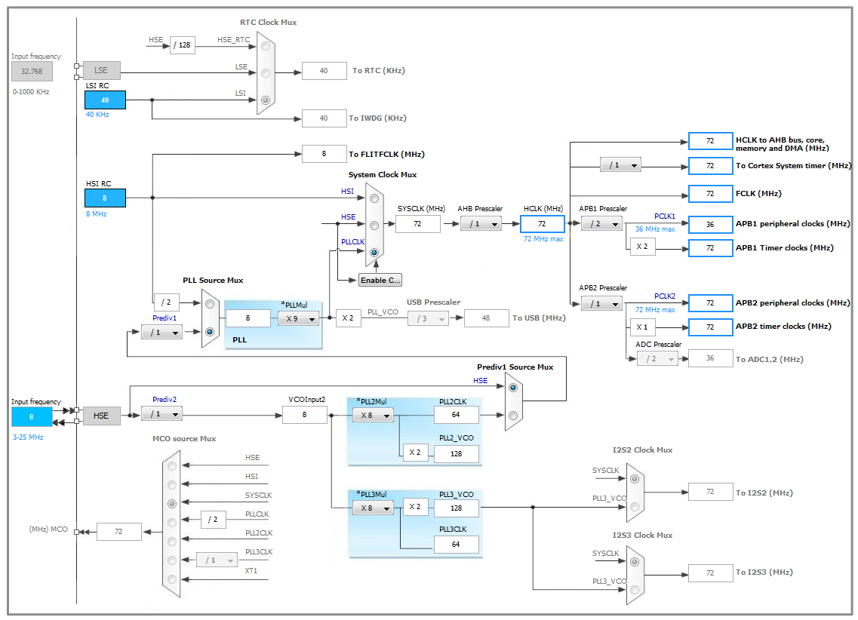Image resolution: width=858 pixels, height=620 pixels.
Task: Click the LSE block button
Action: [x=102, y=71]
